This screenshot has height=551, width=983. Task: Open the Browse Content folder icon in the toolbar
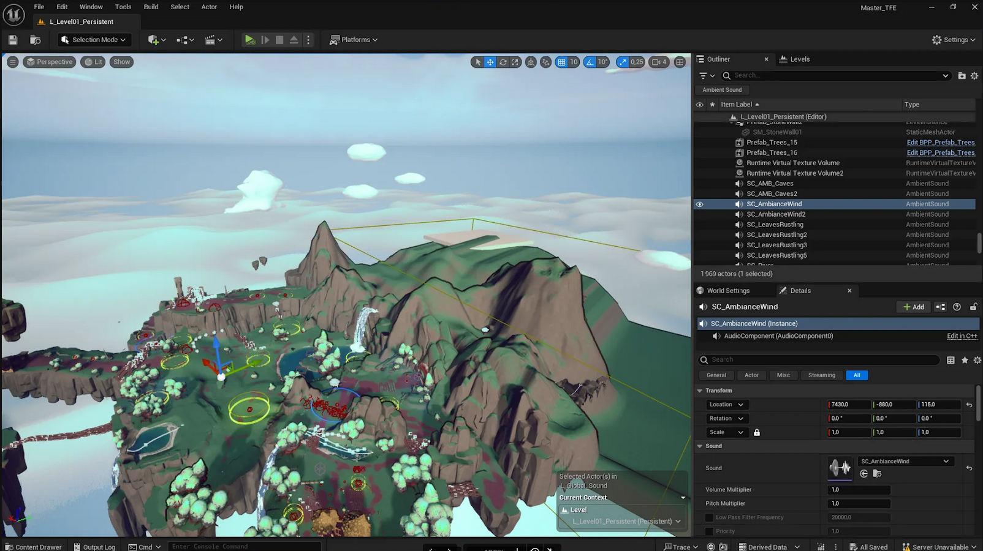click(36, 40)
